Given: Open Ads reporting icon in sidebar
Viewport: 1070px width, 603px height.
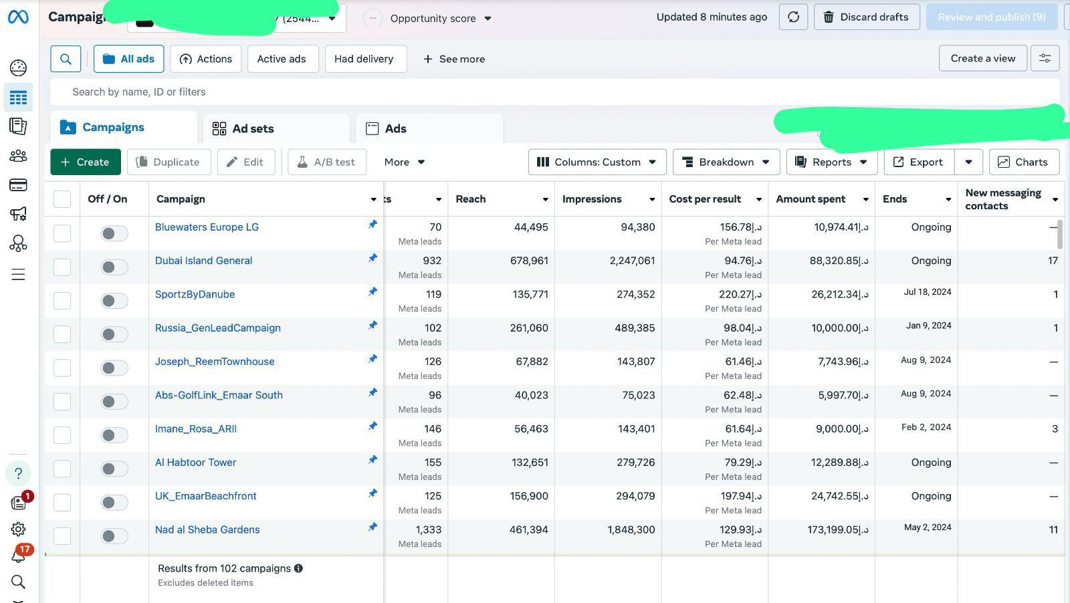Looking at the screenshot, I should coord(18,126).
